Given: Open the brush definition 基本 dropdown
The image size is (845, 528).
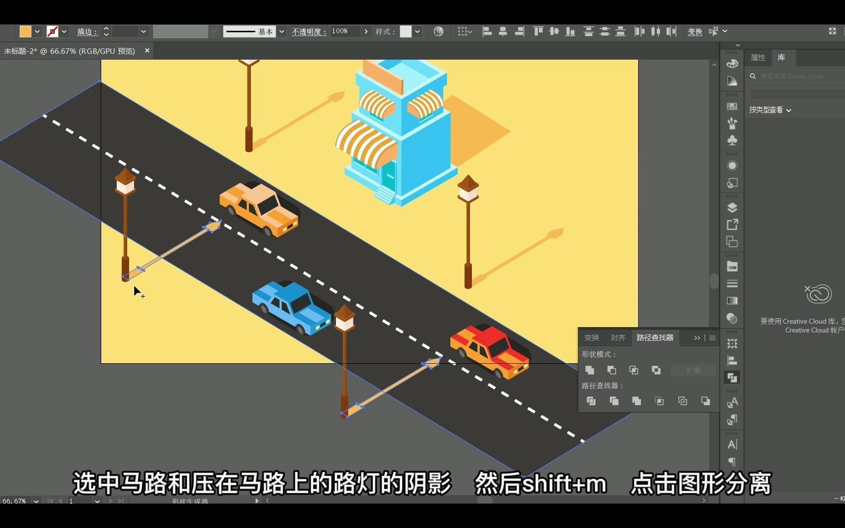Looking at the screenshot, I should pyautogui.click(x=282, y=31).
